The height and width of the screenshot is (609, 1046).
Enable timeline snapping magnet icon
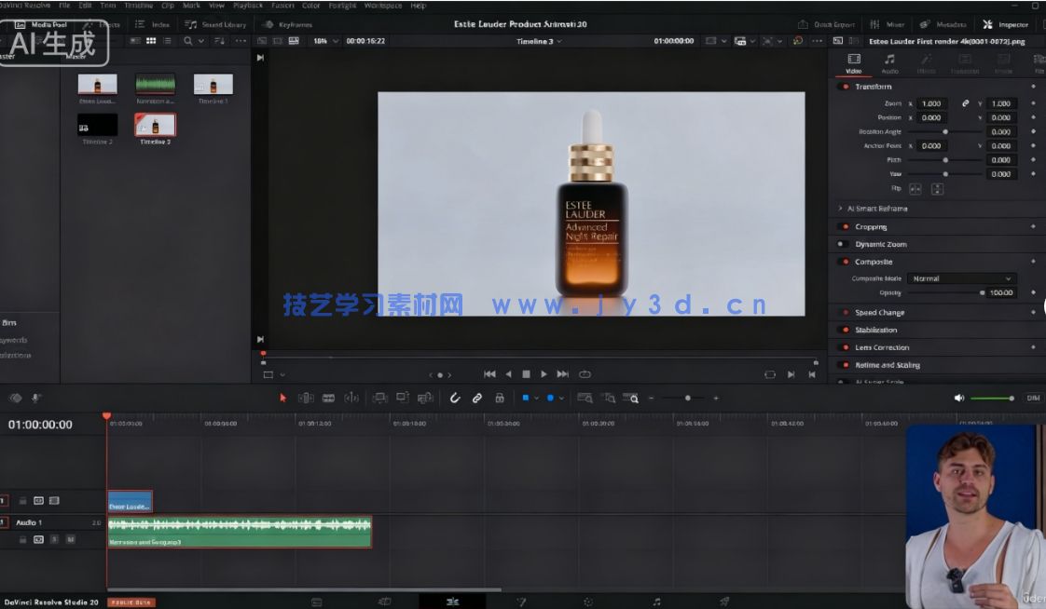click(x=455, y=398)
